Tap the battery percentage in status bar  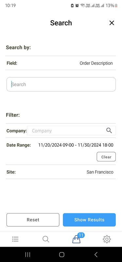click(x=110, y=6)
